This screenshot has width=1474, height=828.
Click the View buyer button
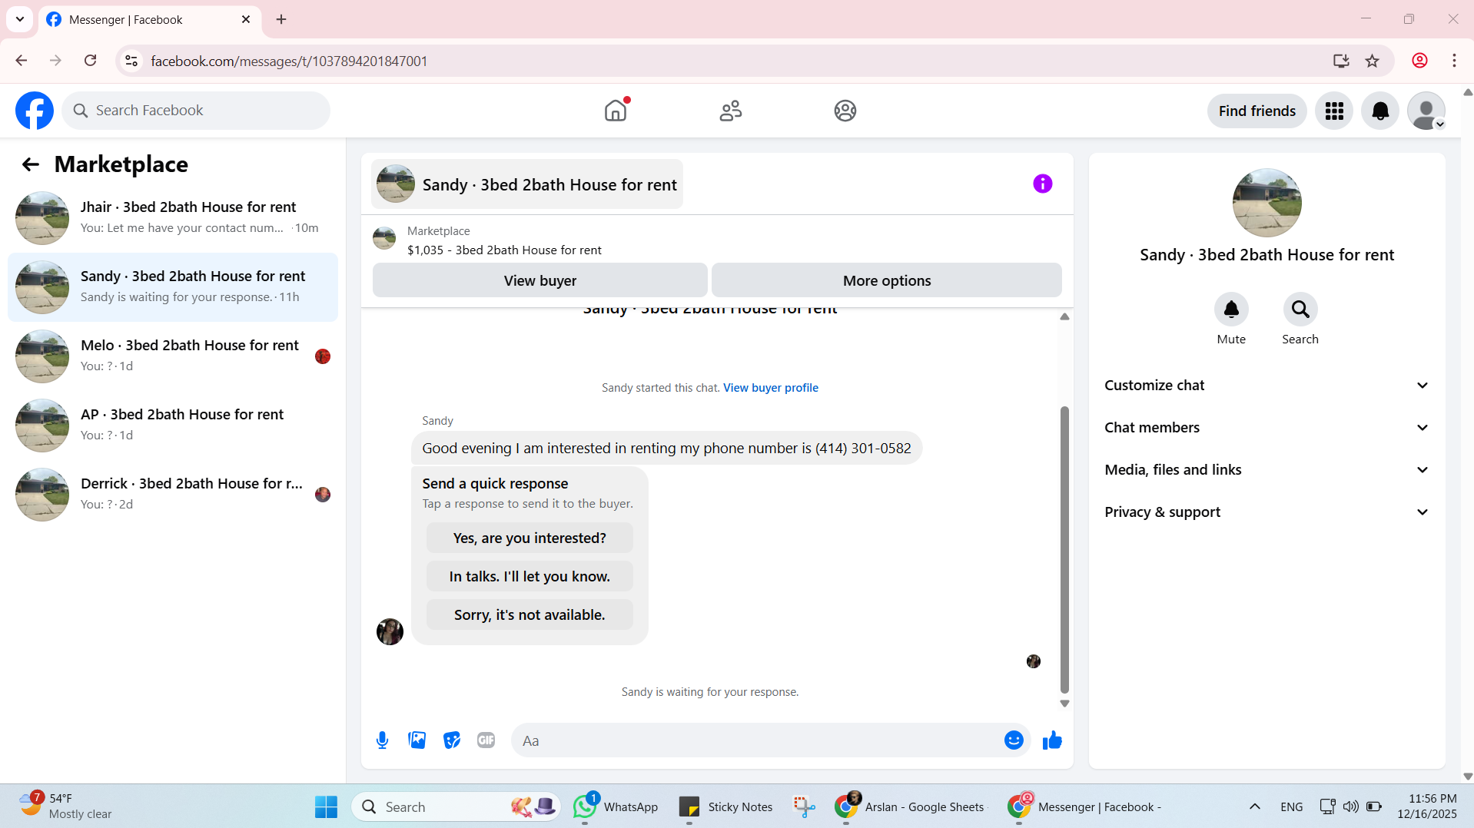point(540,280)
